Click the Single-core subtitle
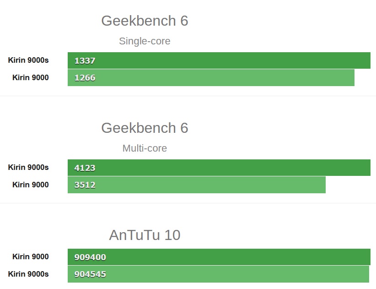 pyautogui.click(x=145, y=41)
